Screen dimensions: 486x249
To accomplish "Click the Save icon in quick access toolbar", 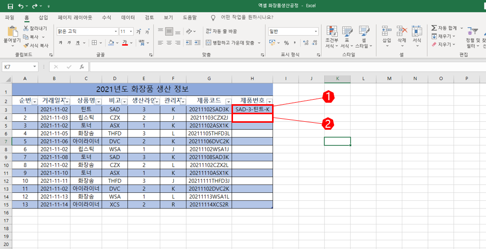I will click(x=10, y=6).
